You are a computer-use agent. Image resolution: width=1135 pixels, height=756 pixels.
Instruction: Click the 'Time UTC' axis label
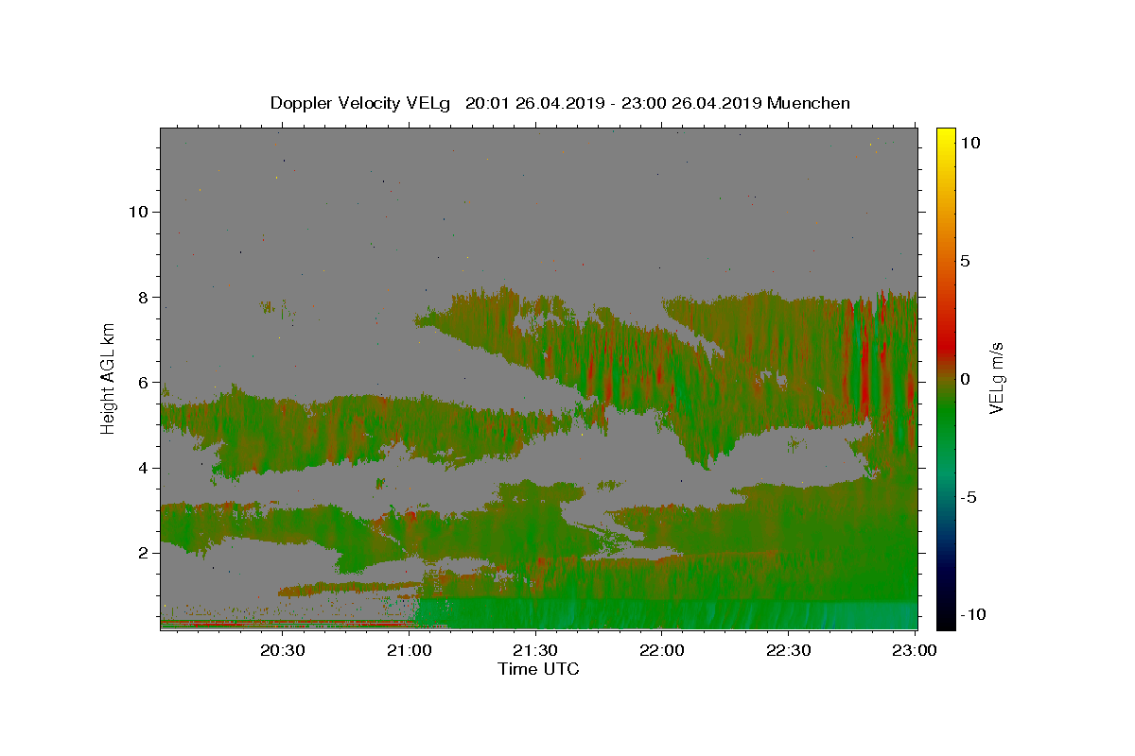coord(538,670)
